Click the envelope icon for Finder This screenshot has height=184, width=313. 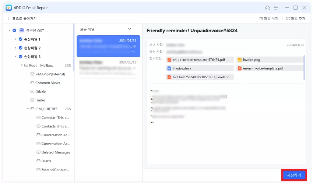point(32,100)
